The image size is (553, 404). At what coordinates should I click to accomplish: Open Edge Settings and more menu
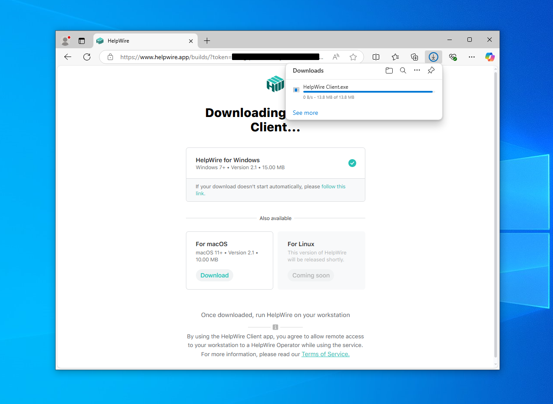pos(472,57)
